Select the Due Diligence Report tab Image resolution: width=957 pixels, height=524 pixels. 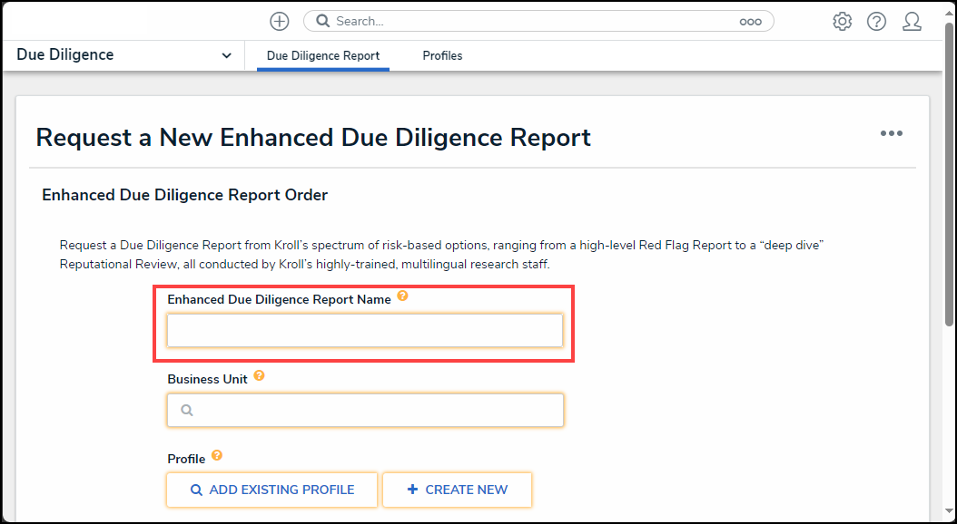[323, 55]
